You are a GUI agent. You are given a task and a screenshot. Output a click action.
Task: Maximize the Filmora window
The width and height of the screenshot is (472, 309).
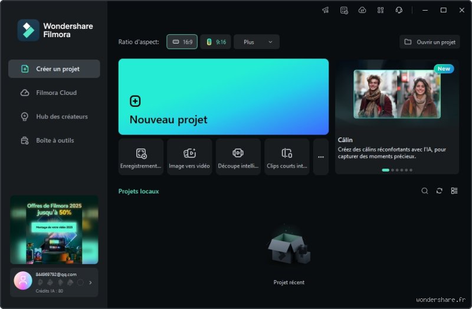click(444, 10)
